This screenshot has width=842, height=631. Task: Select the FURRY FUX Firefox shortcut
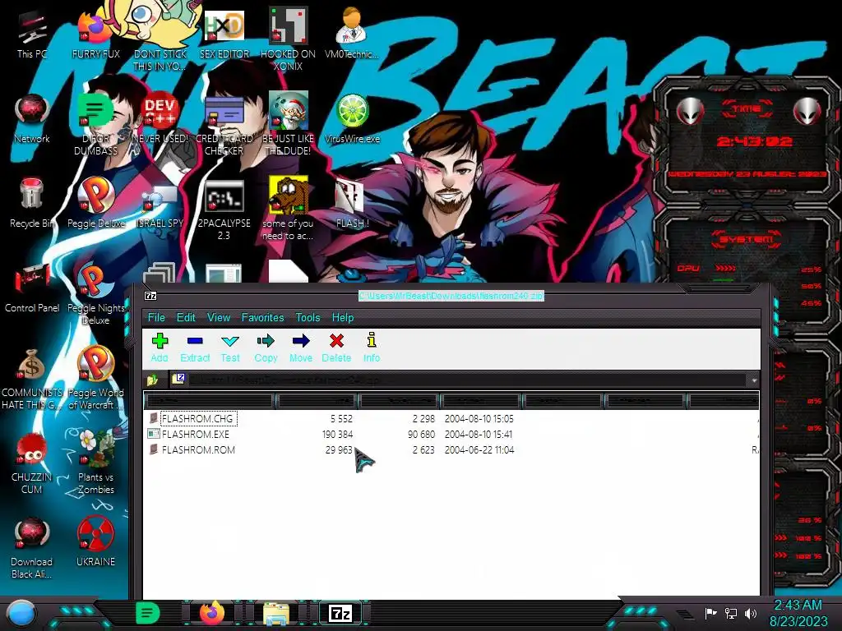[95, 35]
